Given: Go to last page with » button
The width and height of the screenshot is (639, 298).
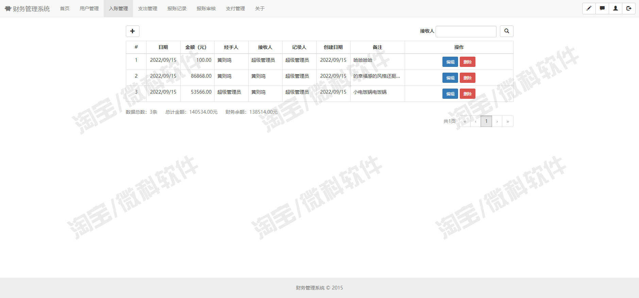Looking at the screenshot, I should click(508, 121).
